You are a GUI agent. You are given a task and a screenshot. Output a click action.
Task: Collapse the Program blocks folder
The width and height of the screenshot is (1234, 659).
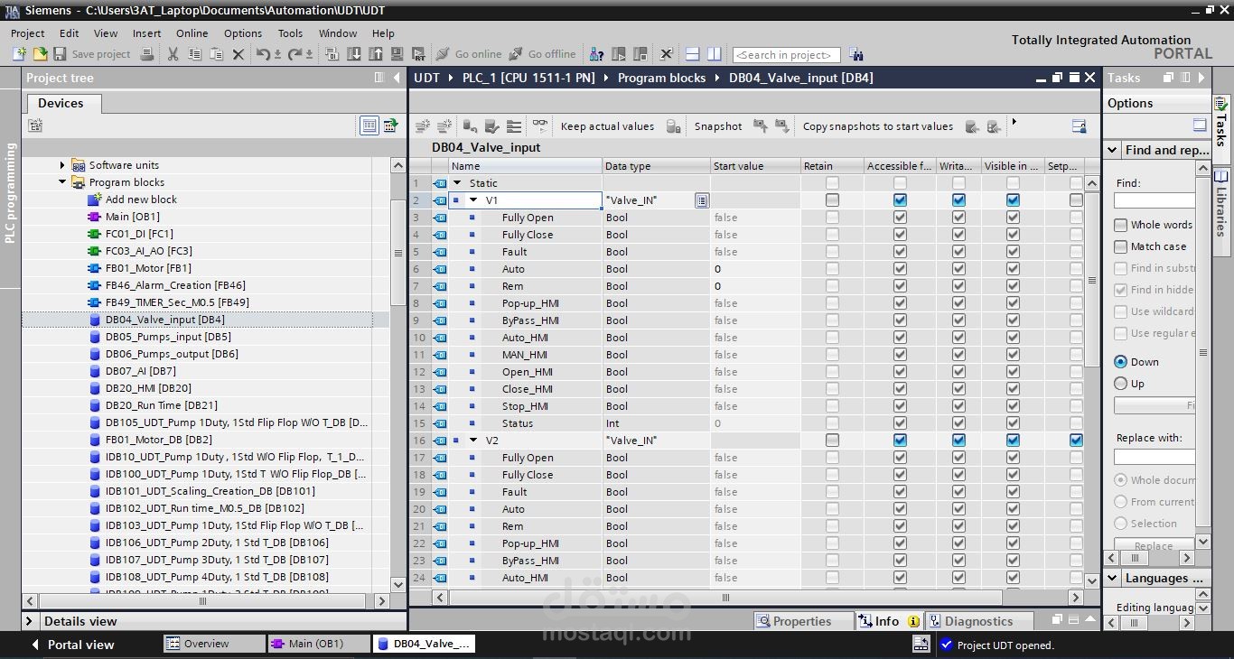click(62, 182)
